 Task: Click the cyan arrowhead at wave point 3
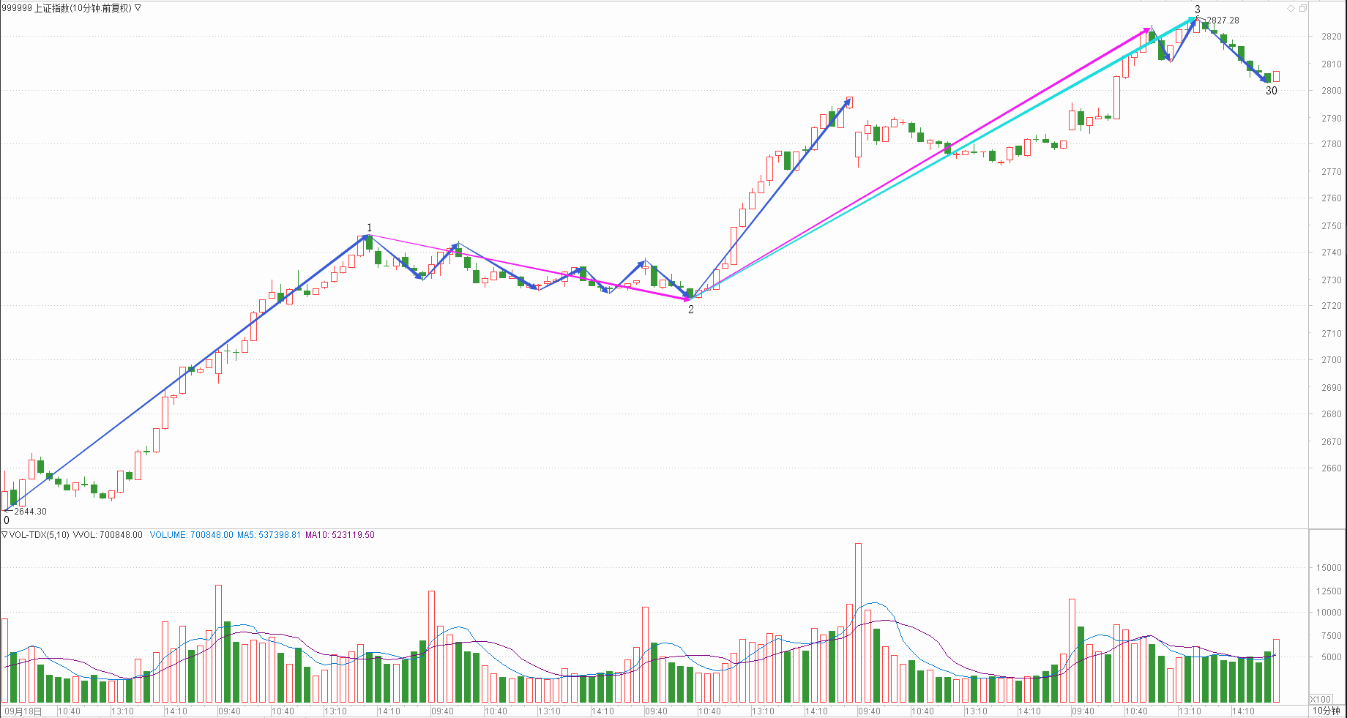coord(1193,20)
